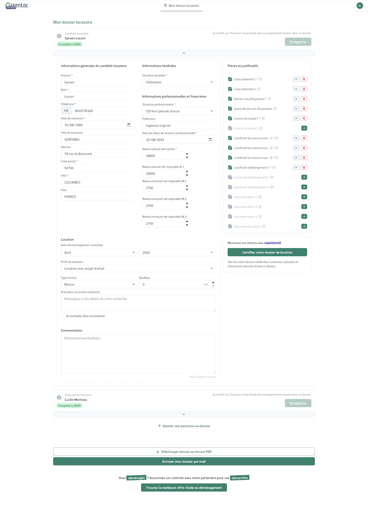Screen dimensions: 368x507
Task: Expand the Lucile Manteau colocataire section
Action: coord(184,414)
